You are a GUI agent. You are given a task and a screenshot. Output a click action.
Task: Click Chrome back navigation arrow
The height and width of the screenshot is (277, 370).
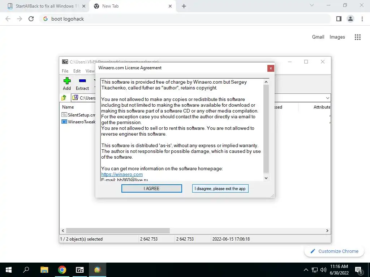8,19
